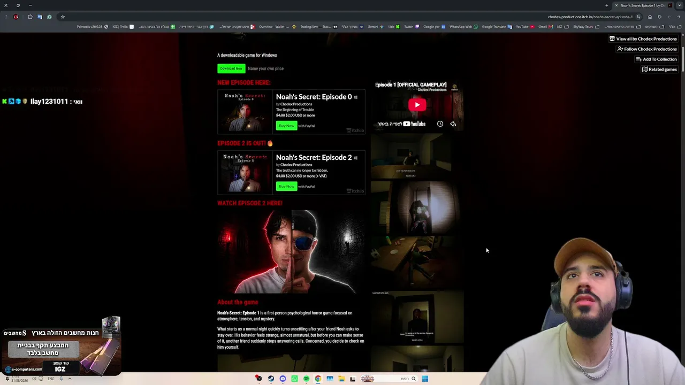Close the Noah's Secret tab
The image size is (685, 385).
point(616,5)
